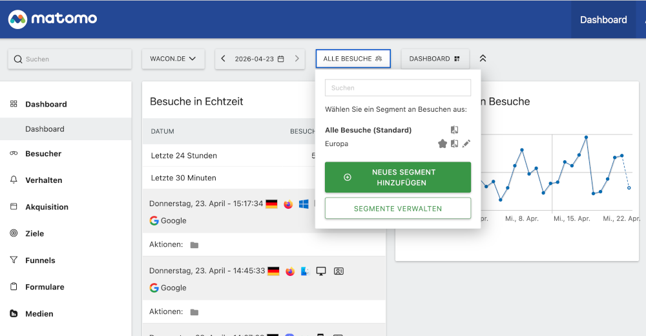
Task: Compare the Europa segment
Action: tap(454, 143)
